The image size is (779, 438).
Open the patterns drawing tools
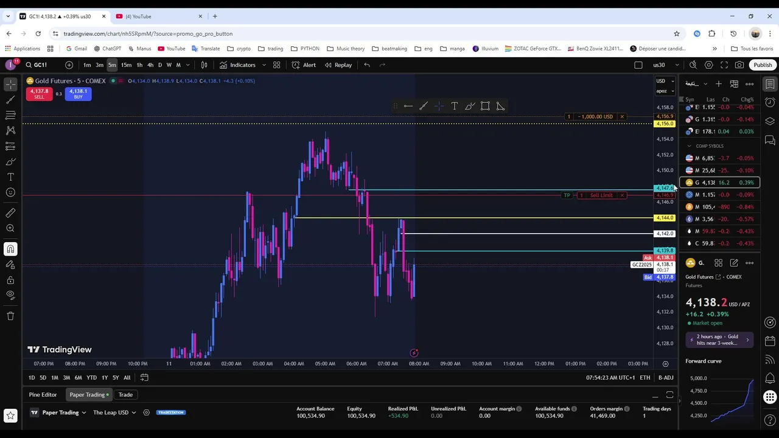tap(10, 130)
